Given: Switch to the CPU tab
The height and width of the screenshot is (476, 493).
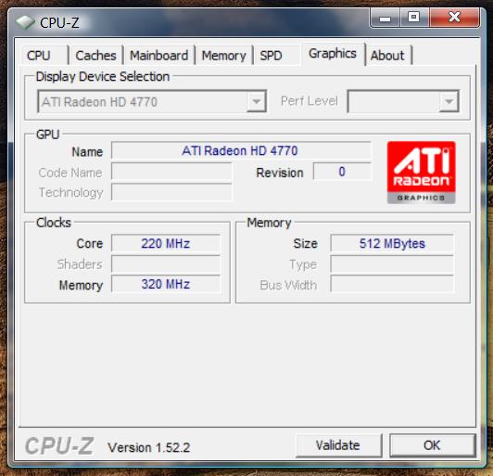Looking at the screenshot, I should (45, 56).
